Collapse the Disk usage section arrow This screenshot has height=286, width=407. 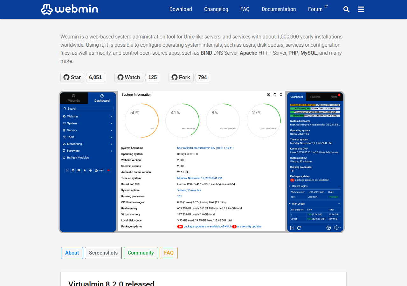tap(290, 204)
